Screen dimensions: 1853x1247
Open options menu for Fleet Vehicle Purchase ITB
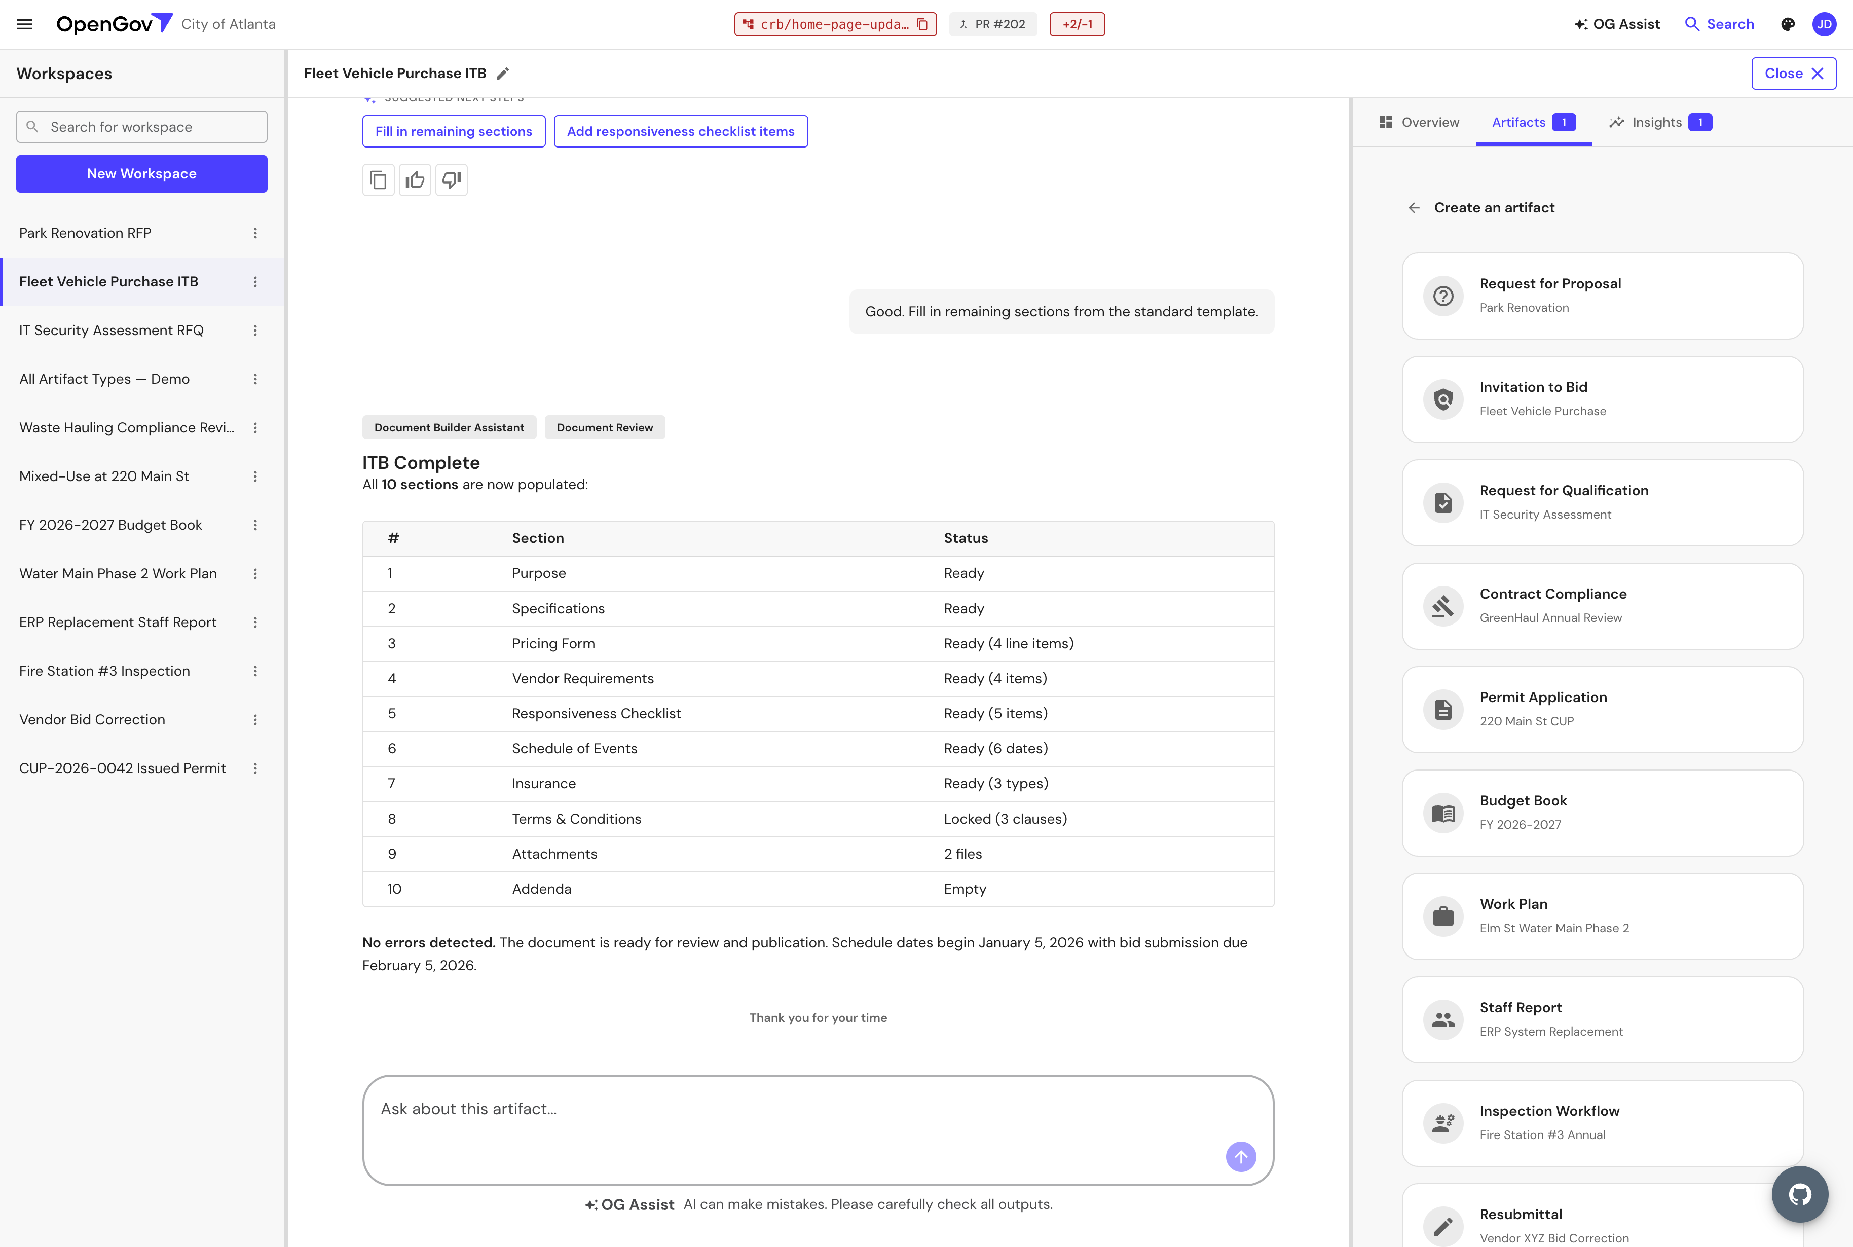pyautogui.click(x=255, y=282)
